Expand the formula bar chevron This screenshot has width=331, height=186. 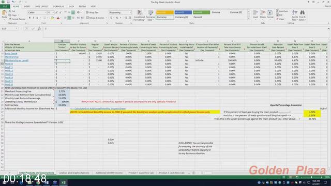click(328, 28)
